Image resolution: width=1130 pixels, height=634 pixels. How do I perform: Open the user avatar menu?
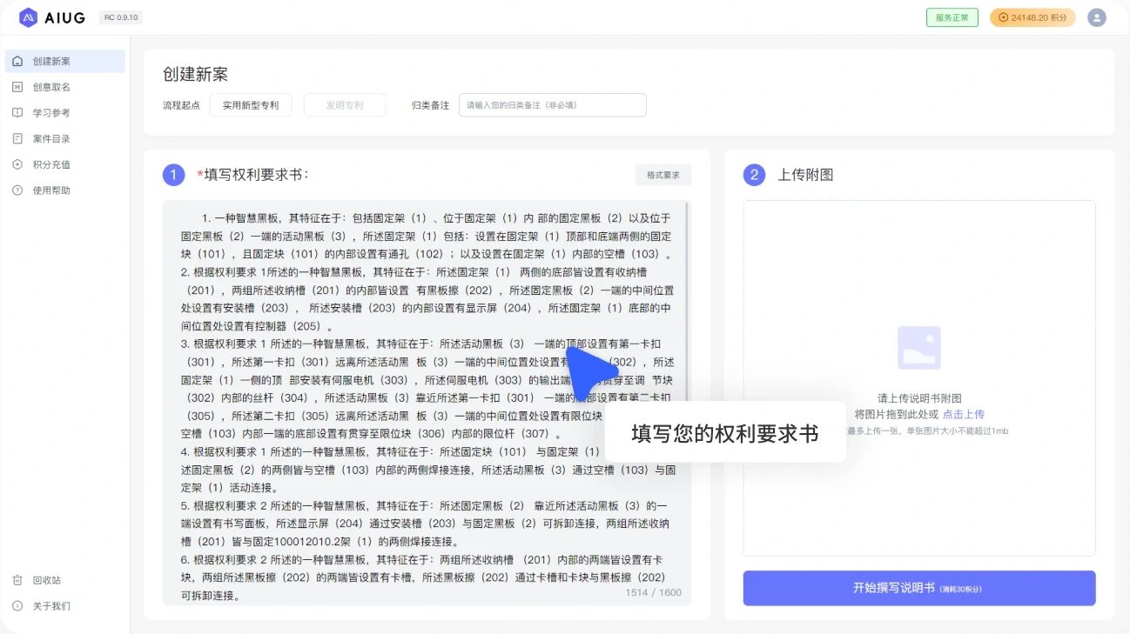click(1096, 17)
